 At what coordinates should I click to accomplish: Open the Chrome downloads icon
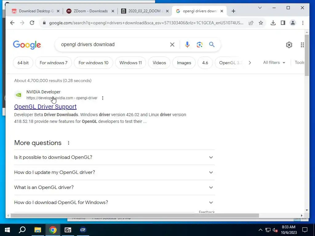(273, 23)
